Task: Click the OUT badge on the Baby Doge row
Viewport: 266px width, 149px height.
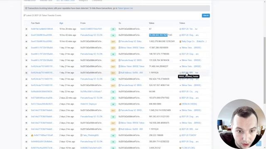Action: tap(113, 41)
